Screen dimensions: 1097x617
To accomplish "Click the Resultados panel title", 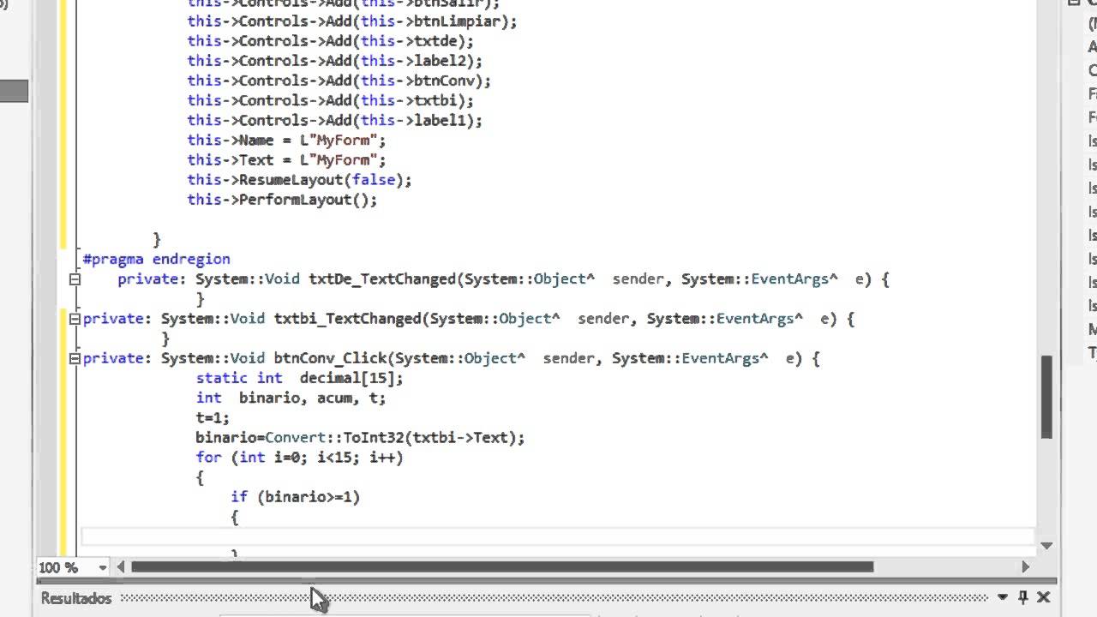I will [76, 598].
